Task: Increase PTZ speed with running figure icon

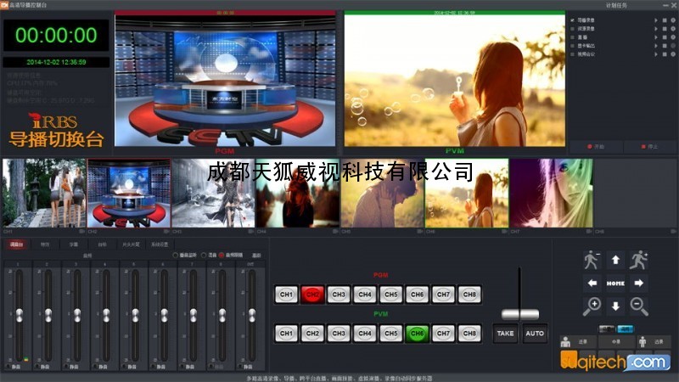Action: (639, 261)
